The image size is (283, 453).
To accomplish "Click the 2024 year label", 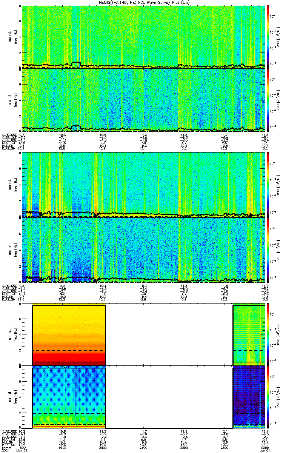I will (5, 450).
